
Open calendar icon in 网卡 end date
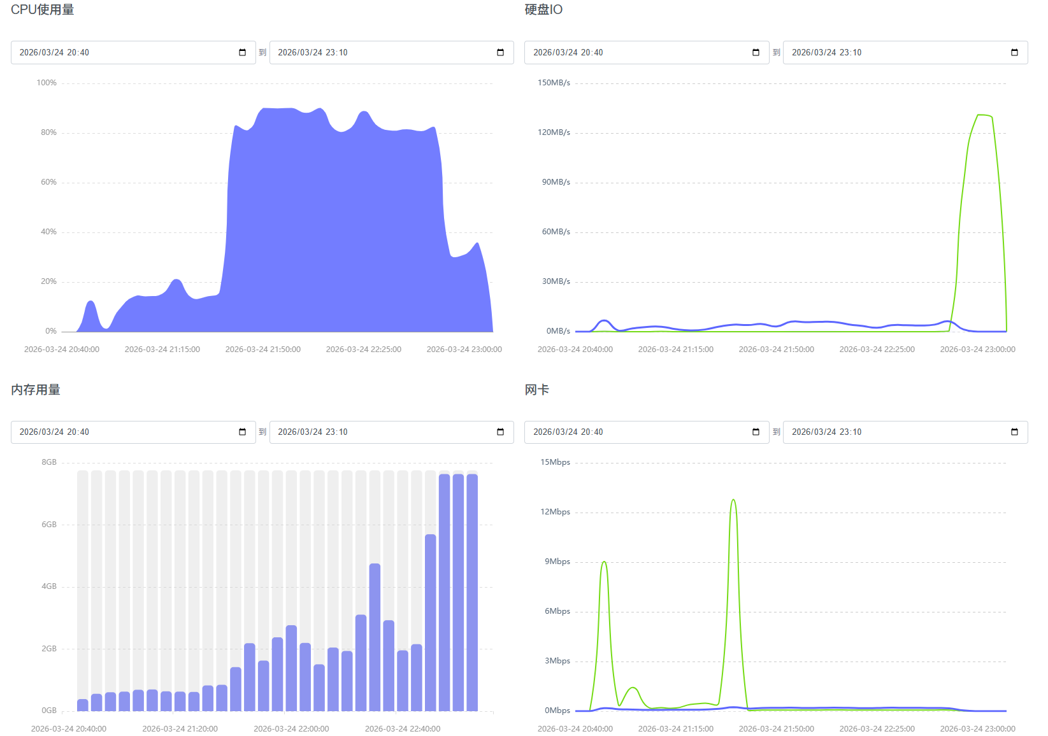(1014, 432)
